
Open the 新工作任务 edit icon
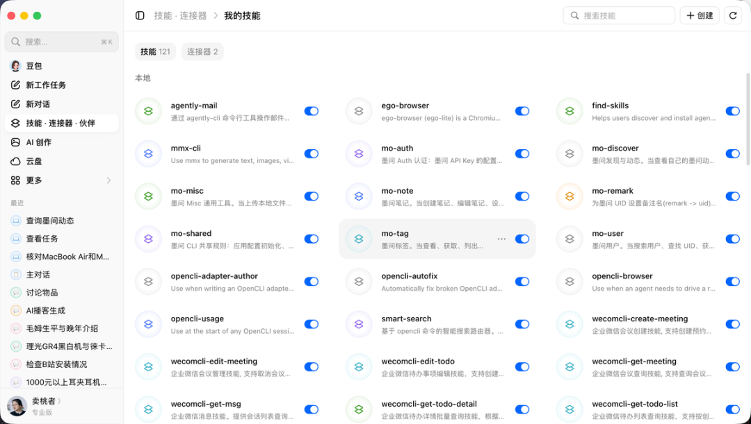(x=16, y=85)
